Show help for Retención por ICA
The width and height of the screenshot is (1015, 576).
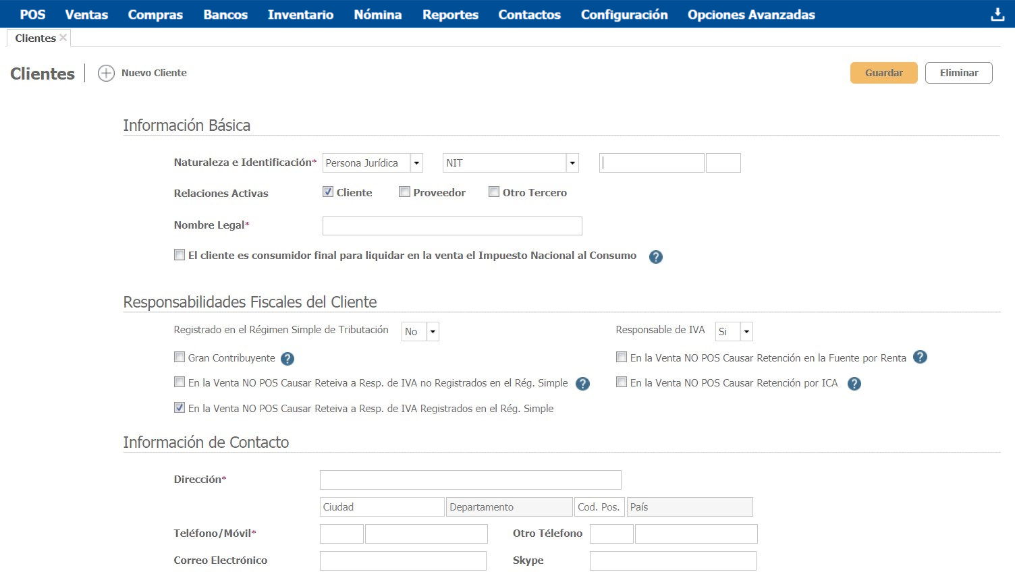pos(854,384)
